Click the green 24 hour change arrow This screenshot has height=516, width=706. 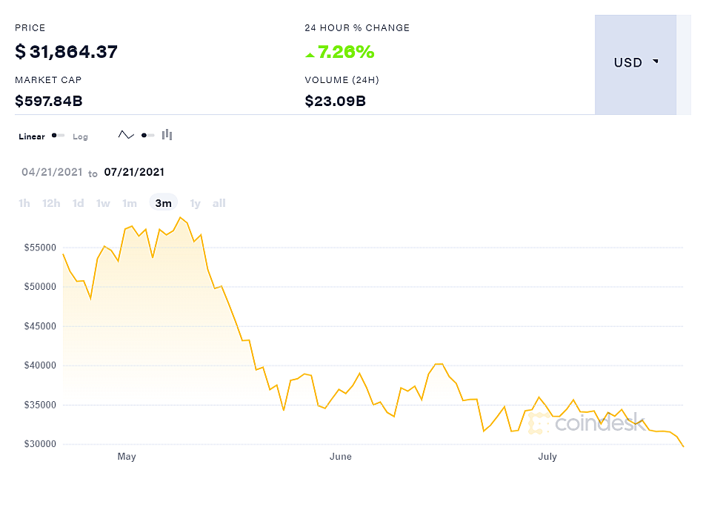point(310,53)
